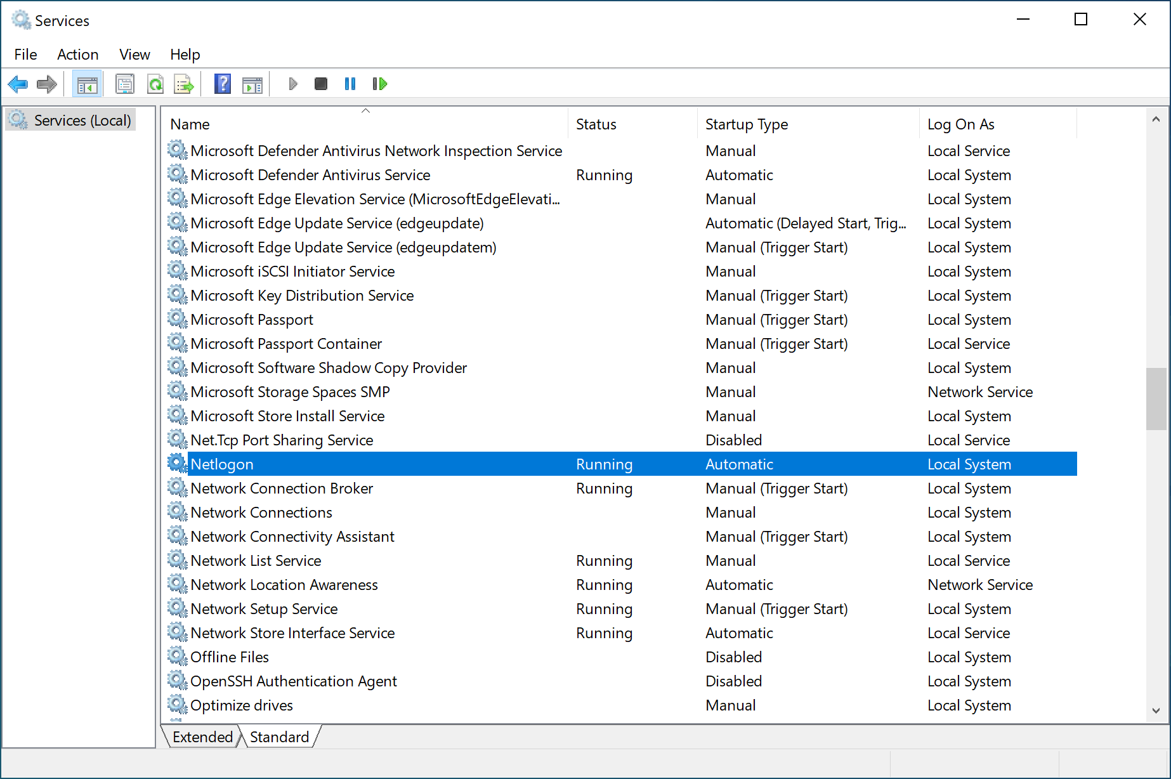Select Services (Local) in tree pane
This screenshot has width=1171, height=779.
click(82, 121)
